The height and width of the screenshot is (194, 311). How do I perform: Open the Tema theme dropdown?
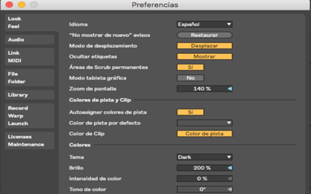pyautogui.click(x=204, y=157)
